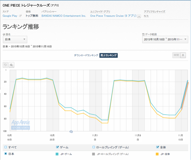Click the comment bubble marker on chart axis
This screenshot has width=191, height=160.
click(x=71, y=132)
